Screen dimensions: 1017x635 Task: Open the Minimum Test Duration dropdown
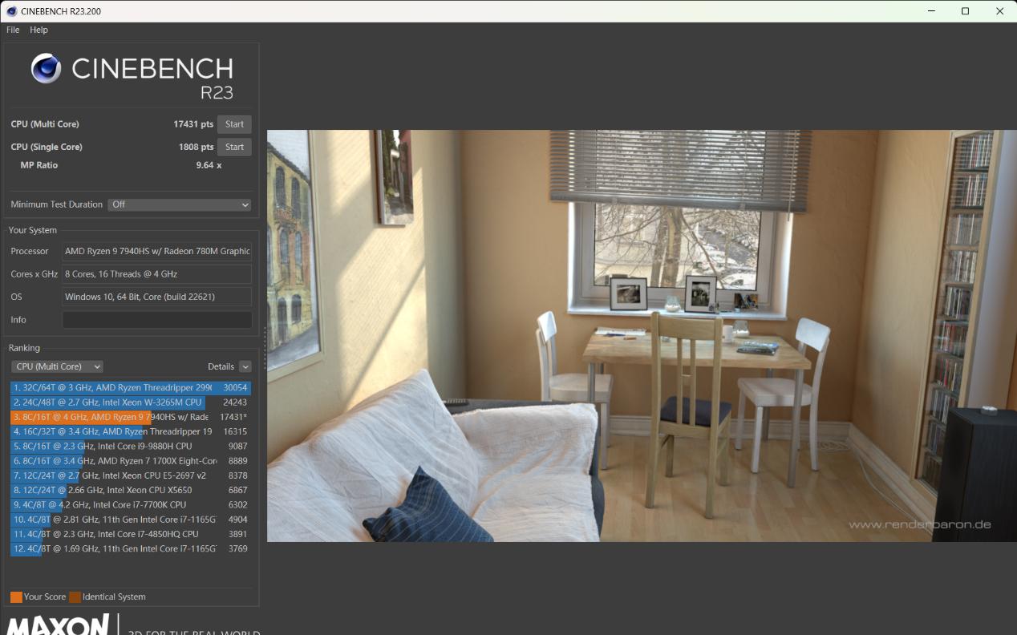[180, 204]
